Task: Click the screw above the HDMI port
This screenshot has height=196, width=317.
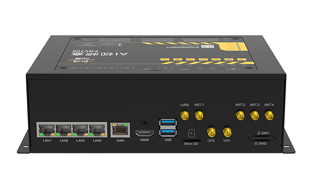Action: [x=144, y=123]
